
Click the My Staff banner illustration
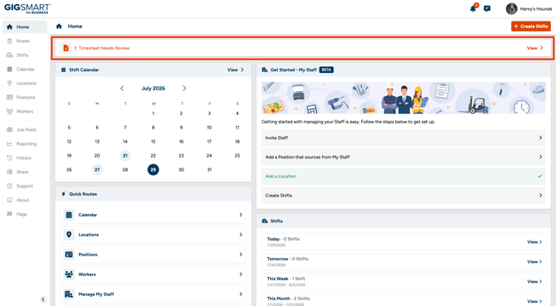click(403, 98)
